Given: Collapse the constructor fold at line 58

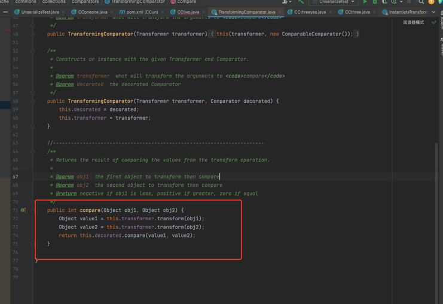Looking at the screenshot, I should click(x=33, y=101).
